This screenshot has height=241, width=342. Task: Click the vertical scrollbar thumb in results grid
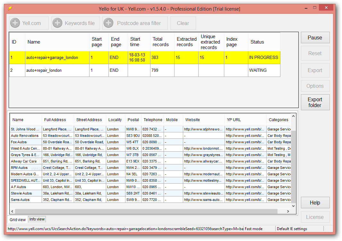[293, 167]
